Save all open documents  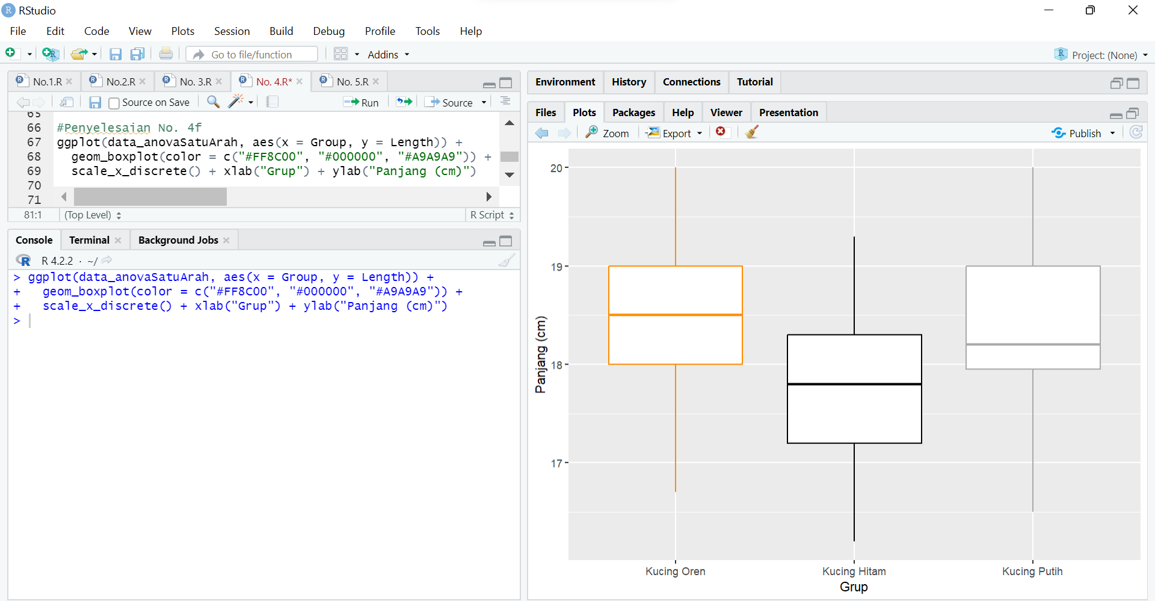tap(137, 54)
